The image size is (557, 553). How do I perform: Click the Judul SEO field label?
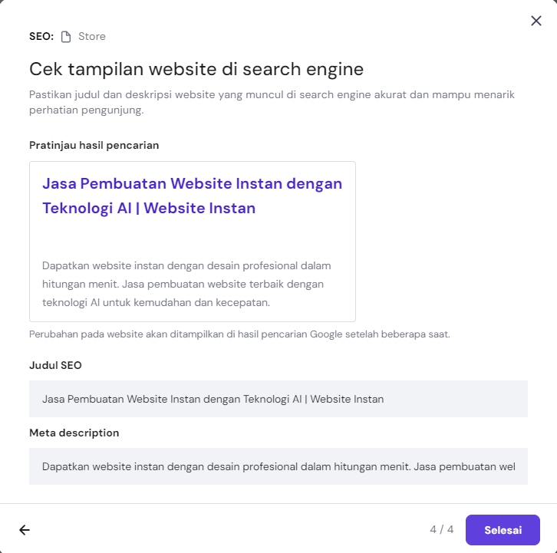(55, 365)
